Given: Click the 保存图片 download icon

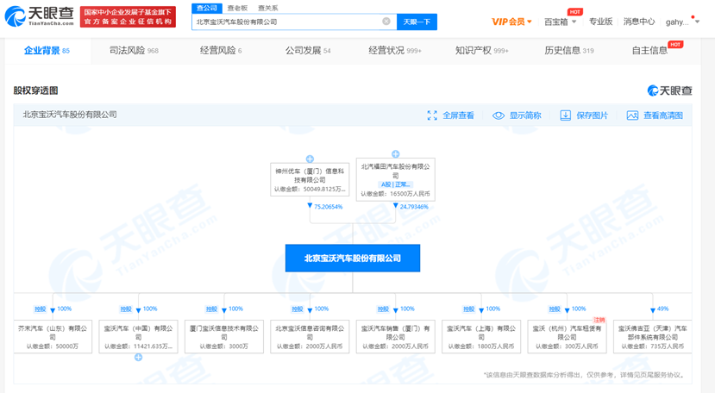Looking at the screenshot, I should (566, 115).
